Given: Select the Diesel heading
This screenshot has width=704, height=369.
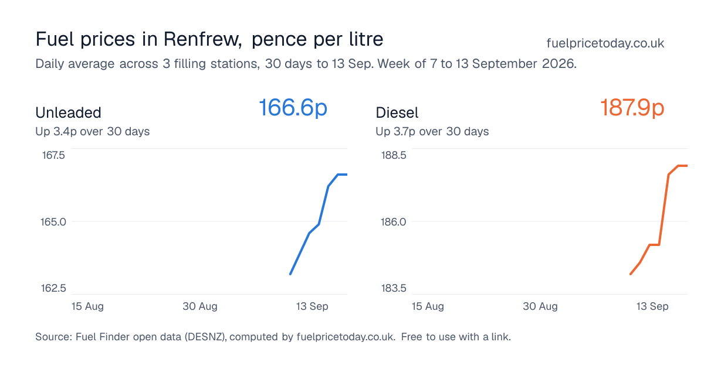Looking at the screenshot, I should click(397, 112).
